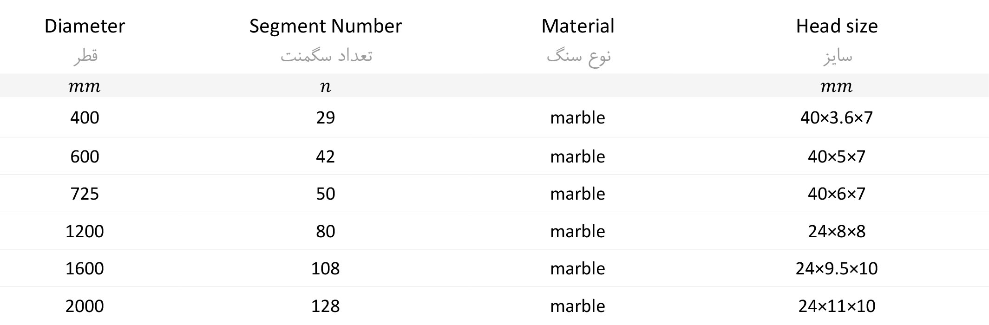Select head size 24×9.5×10

click(836, 268)
